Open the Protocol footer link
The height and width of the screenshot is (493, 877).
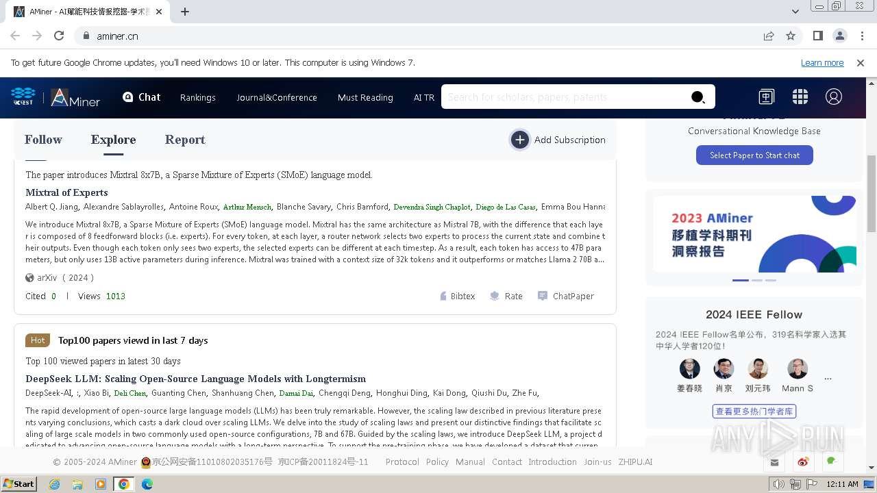pyautogui.click(x=402, y=462)
